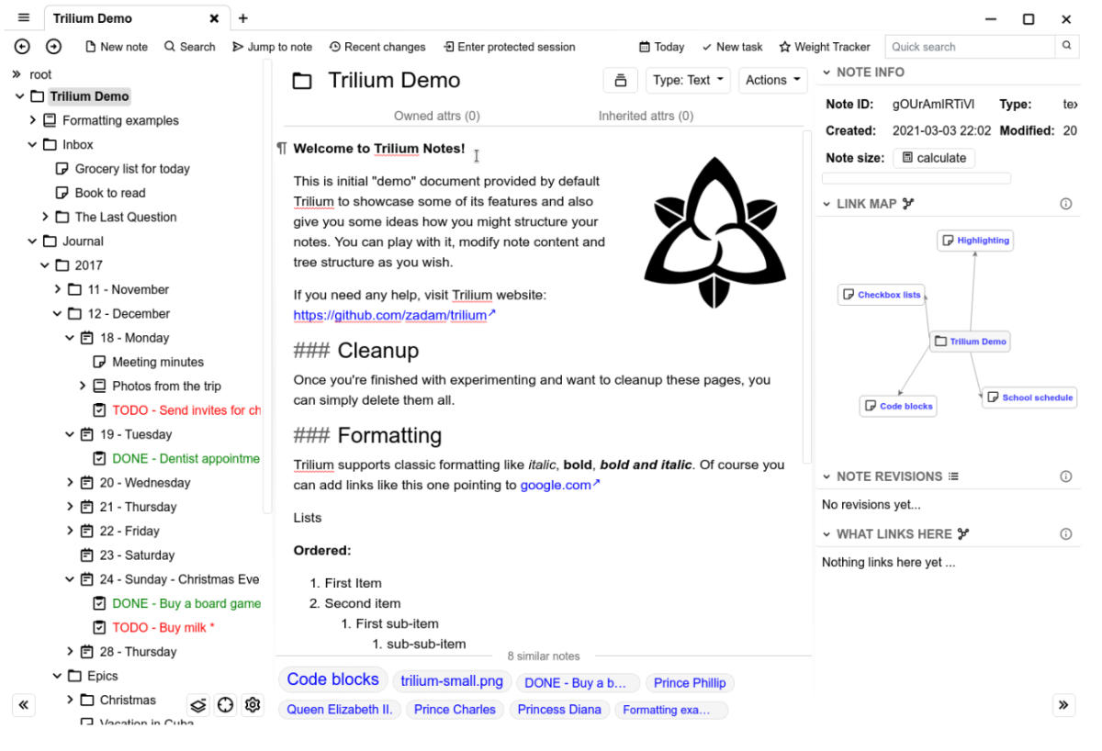Viewport: 1102px width, 751px height.
Task: Open the hamburger main menu
Action: (x=24, y=18)
